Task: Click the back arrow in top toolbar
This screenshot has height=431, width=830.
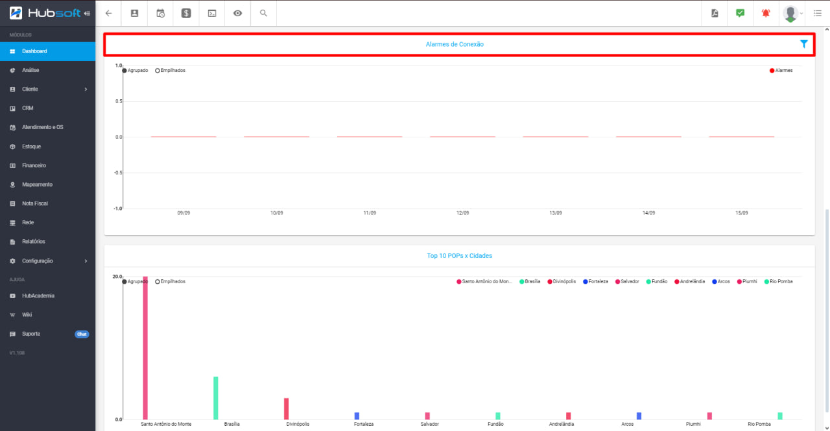Action: pyautogui.click(x=108, y=13)
